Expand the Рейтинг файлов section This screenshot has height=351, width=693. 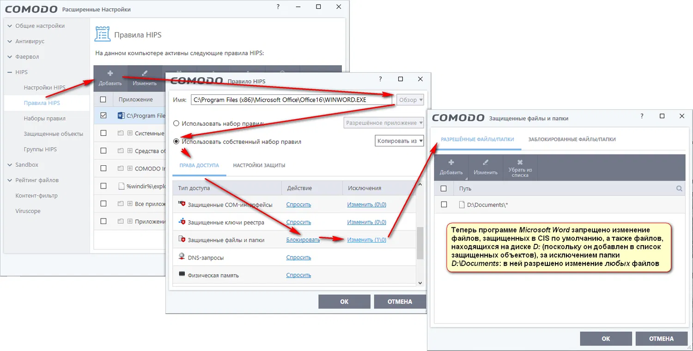pyautogui.click(x=10, y=180)
